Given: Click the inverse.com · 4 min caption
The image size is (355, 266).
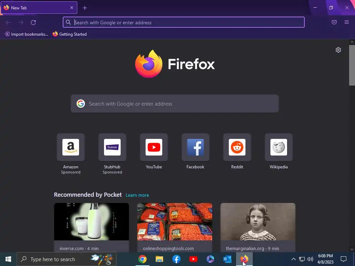Looking at the screenshot, I should point(79,248).
